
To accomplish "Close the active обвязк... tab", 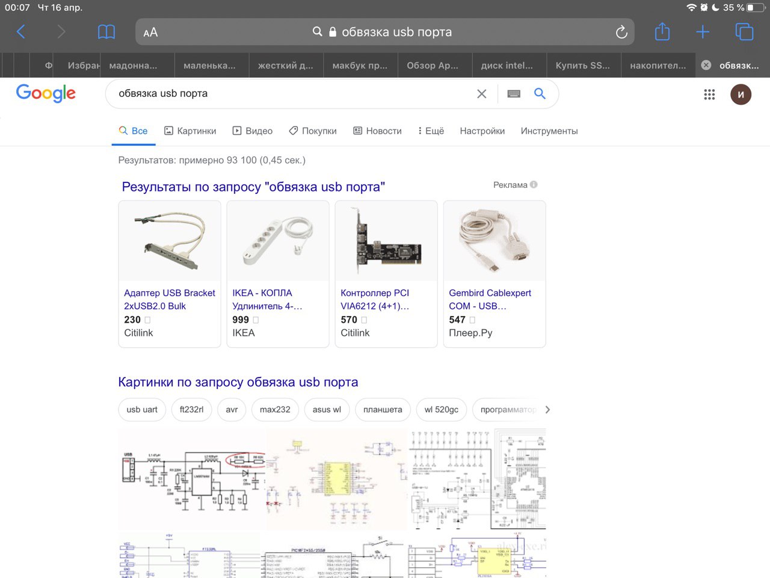I will coord(706,65).
